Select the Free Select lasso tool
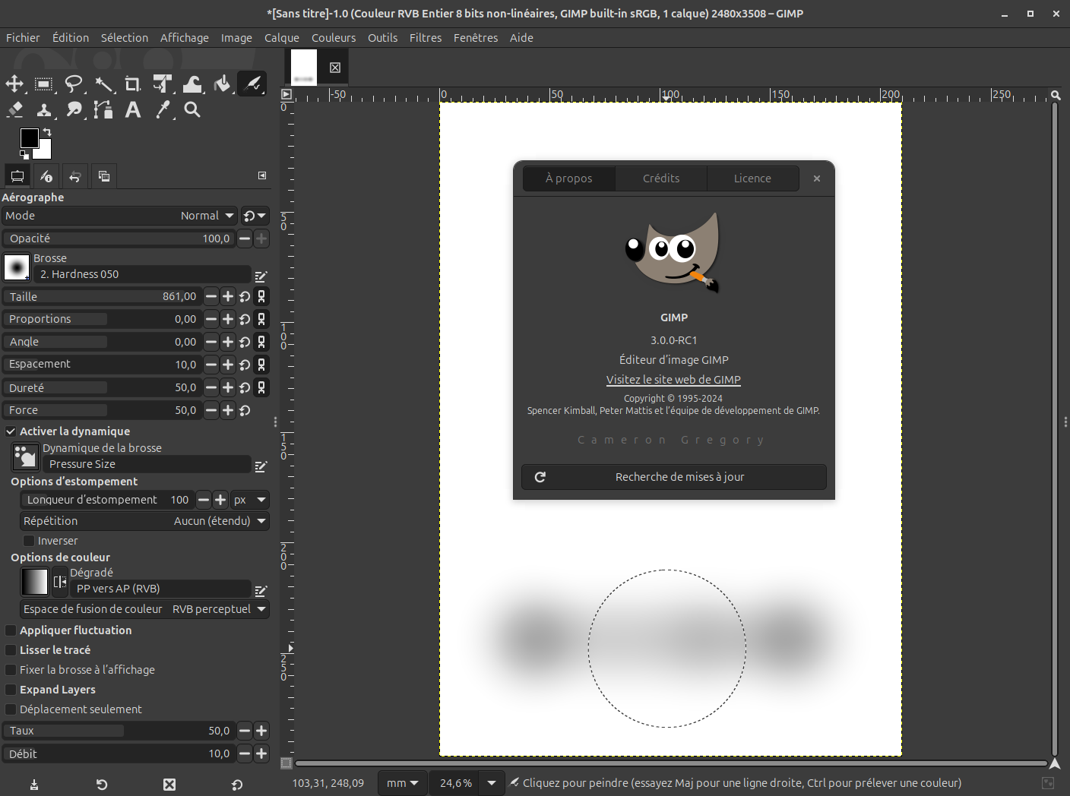Viewport: 1070px width, 796px height. (74, 84)
